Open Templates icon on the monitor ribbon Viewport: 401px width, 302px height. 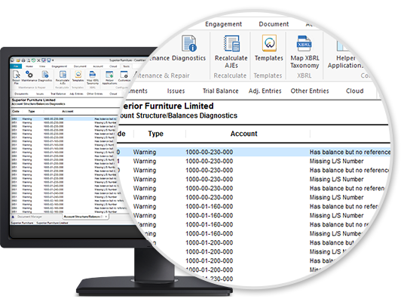[x=78, y=74]
